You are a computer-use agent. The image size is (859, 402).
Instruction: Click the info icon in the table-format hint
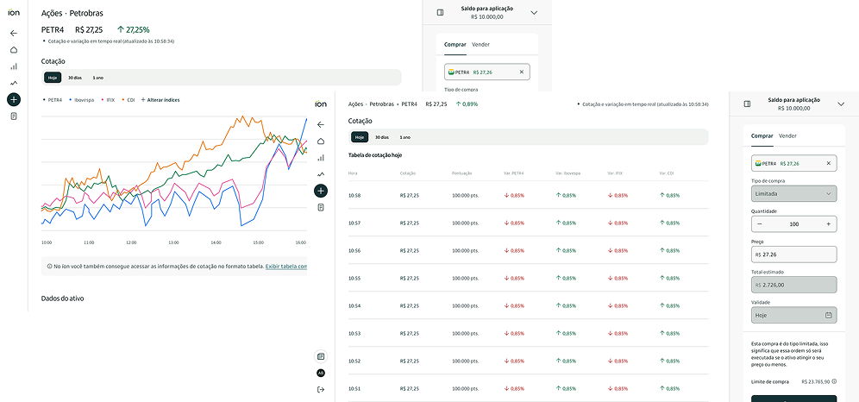[50, 267]
